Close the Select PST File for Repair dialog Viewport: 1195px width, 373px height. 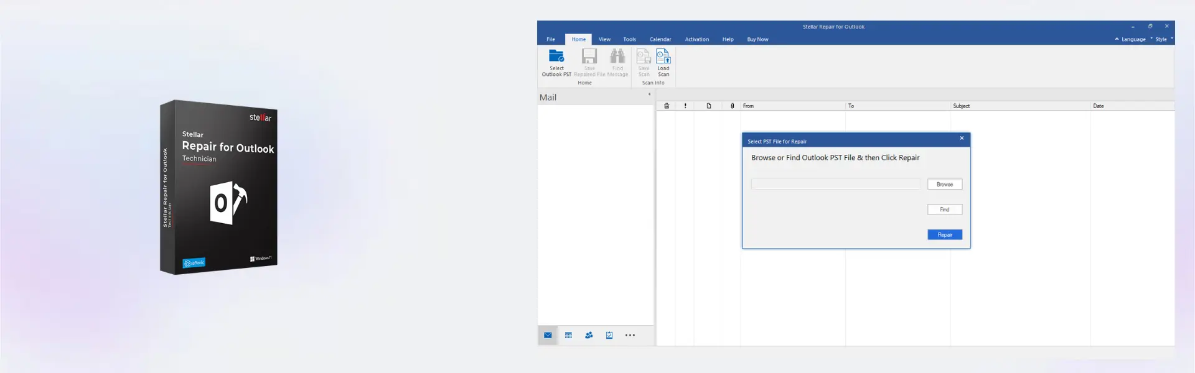click(962, 138)
